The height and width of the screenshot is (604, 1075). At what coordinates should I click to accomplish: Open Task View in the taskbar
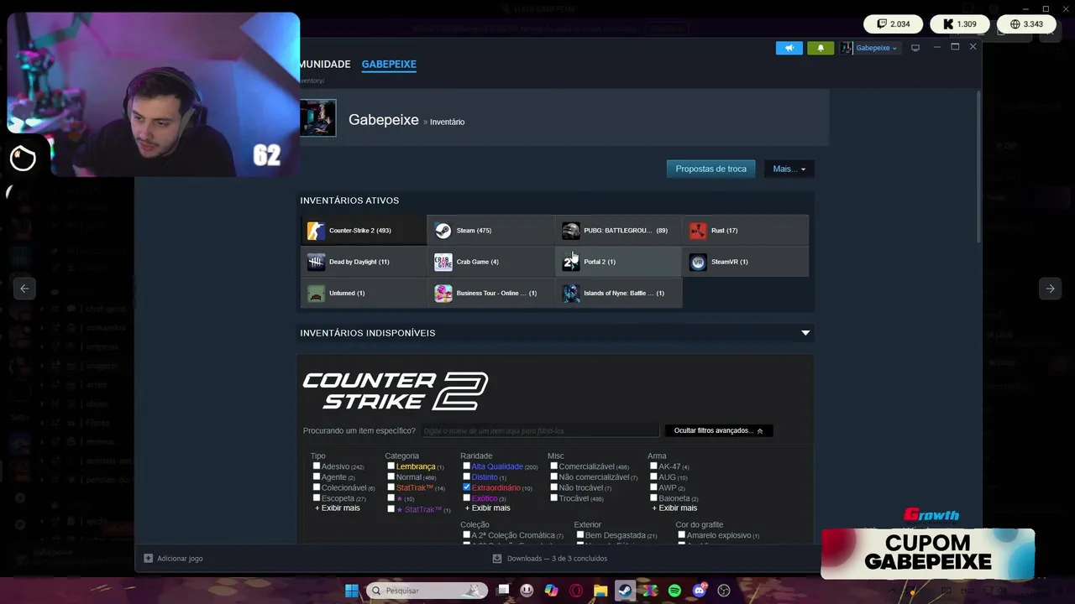[x=502, y=591]
